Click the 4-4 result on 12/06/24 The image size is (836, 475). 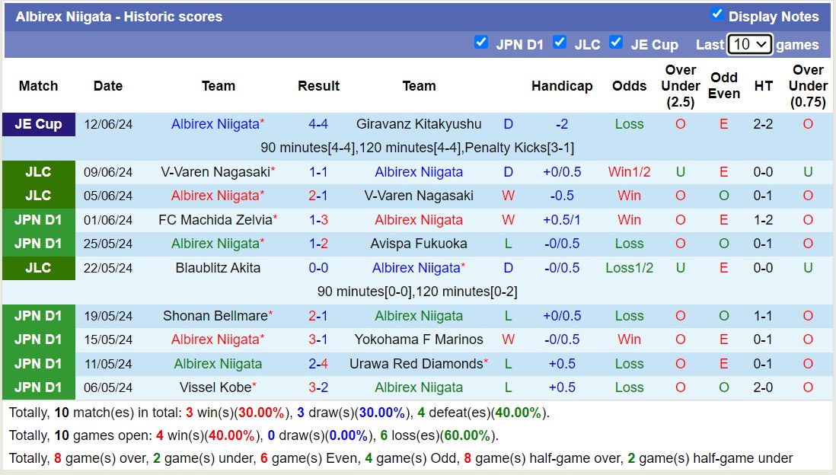[318, 124]
